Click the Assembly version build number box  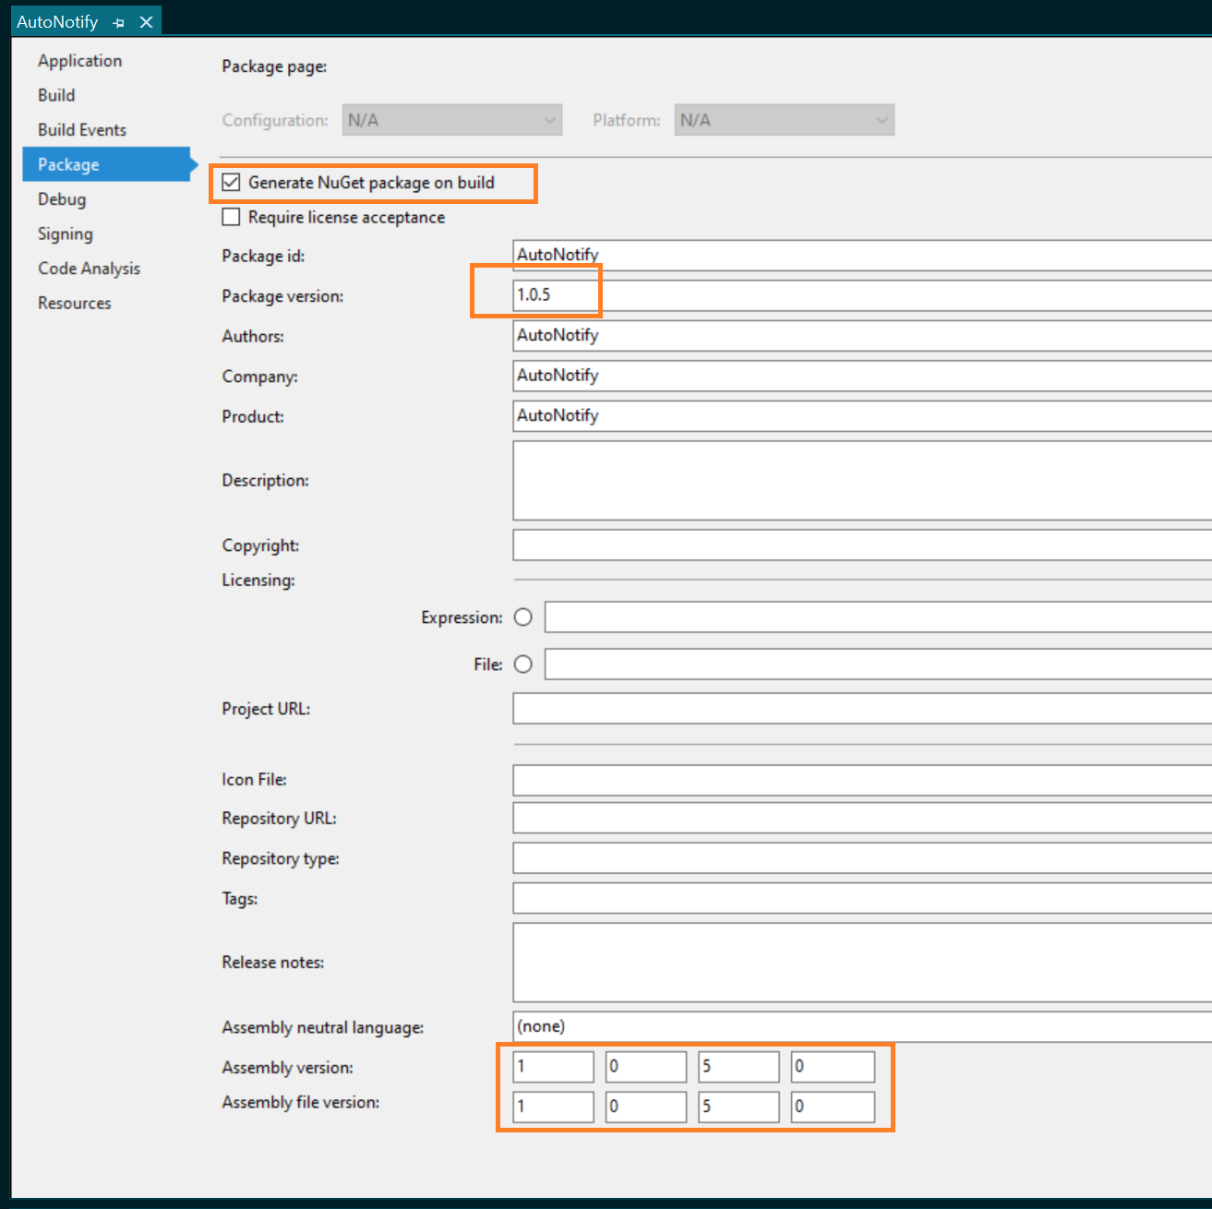click(738, 1067)
